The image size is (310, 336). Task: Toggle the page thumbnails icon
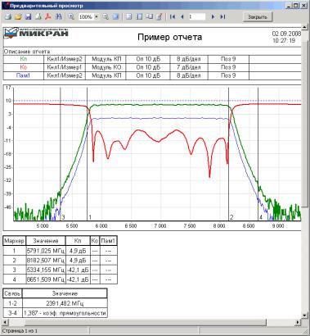click(x=139, y=17)
